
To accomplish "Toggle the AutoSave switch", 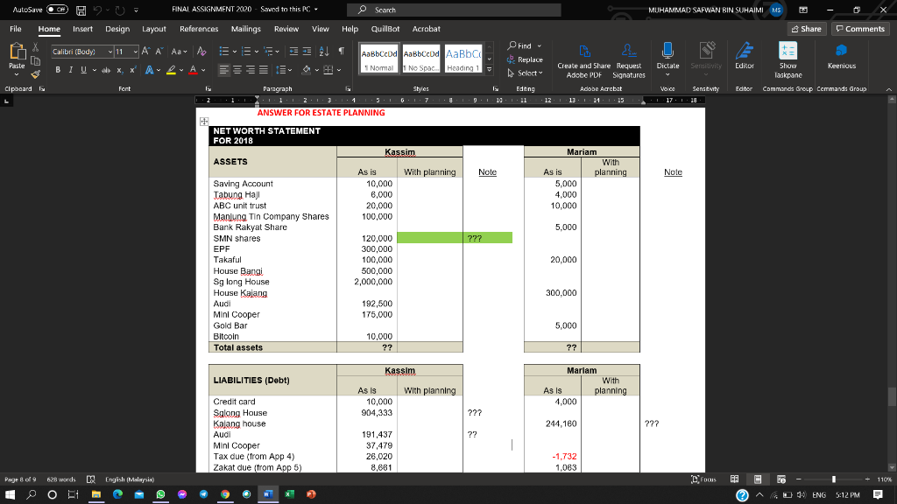I will pos(59,10).
